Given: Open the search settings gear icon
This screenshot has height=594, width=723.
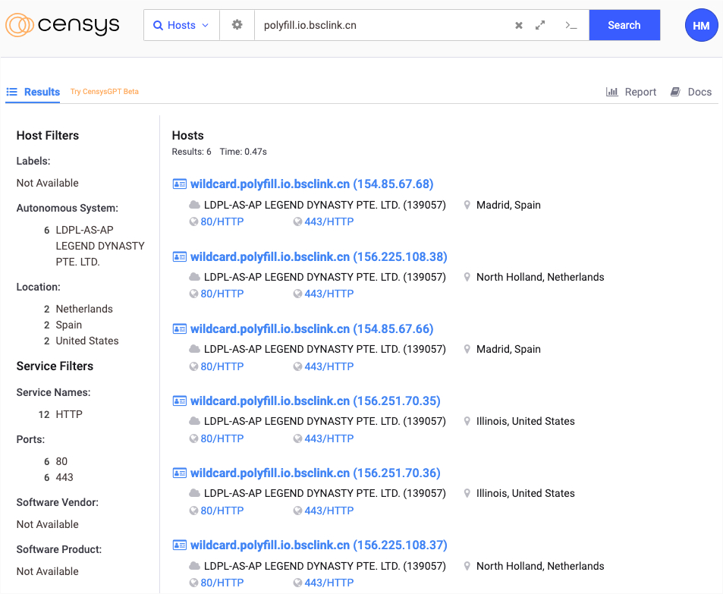Looking at the screenshot, I should point(237,25).
